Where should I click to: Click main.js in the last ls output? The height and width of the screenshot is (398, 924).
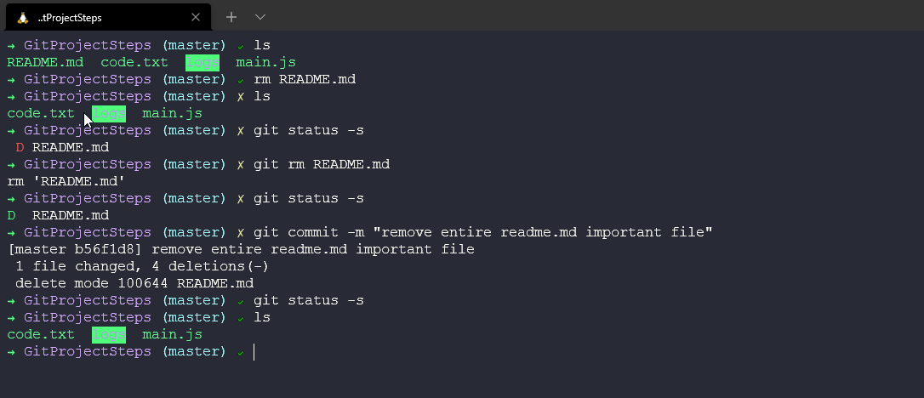(x=172, y=334)
